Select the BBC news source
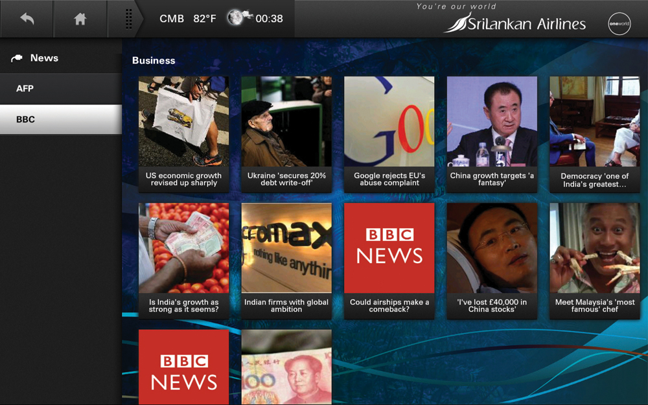Viewport: 648px width, 405px height. pyautogui.click(x=60, y=120)
